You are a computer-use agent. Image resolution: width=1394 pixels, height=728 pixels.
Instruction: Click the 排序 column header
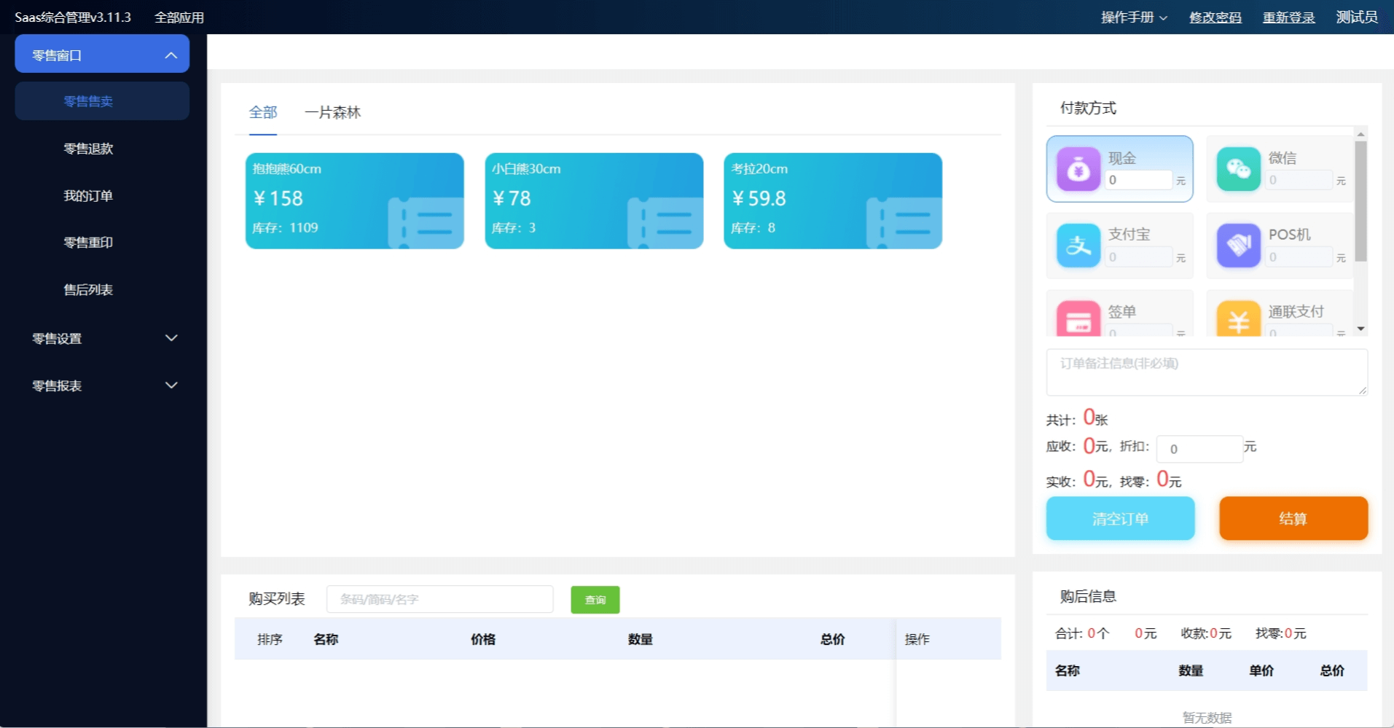point(270,639)
